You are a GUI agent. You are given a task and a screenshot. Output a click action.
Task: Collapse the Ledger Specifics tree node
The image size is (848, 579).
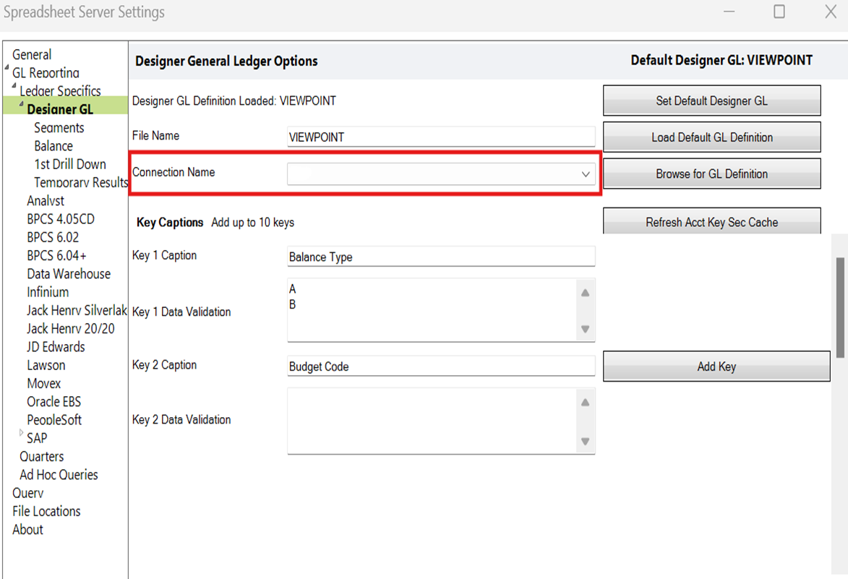(14, 85)
